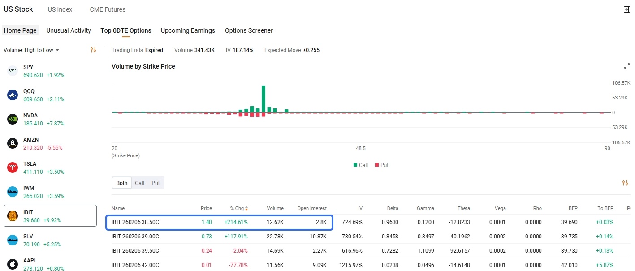The height and width of the screenshot is (271, 635).
Task: Select QQQ in the watchlist
Action: coord(50,95)
